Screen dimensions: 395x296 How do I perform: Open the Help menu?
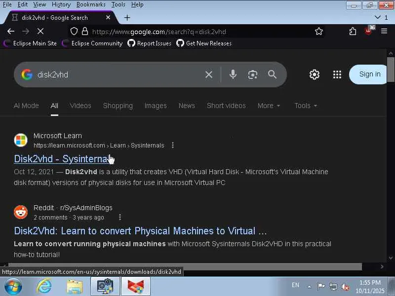[137, 4]
